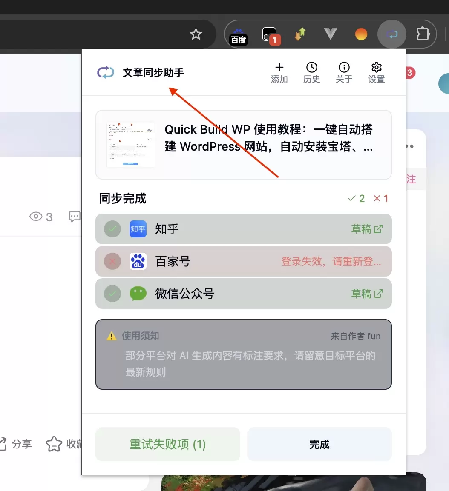Click the green success check for 知乎
This screenshot has width=449, height=491.
[x=112, y=229]
